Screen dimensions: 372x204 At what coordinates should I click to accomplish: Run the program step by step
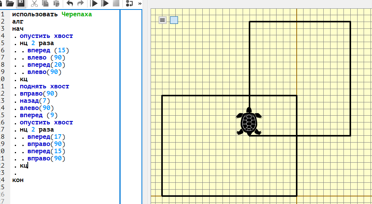pyautogui.click(x=105, y=3)
